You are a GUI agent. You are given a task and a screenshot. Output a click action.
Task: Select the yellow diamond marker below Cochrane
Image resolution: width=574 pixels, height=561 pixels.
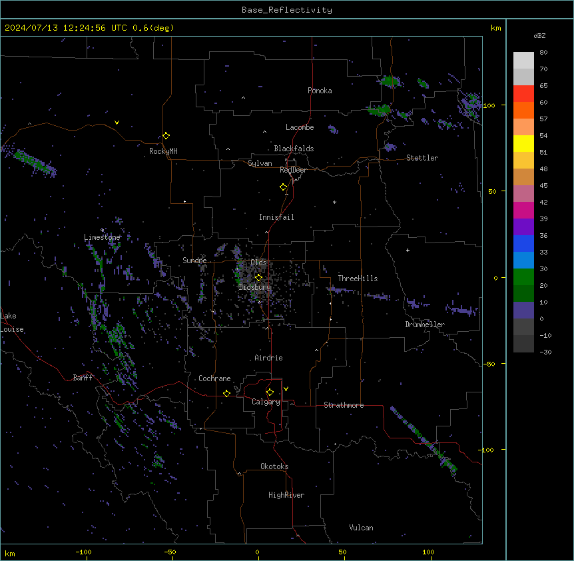226,393
